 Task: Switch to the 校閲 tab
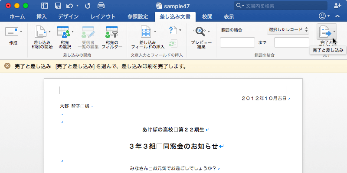tap(207, 17)
